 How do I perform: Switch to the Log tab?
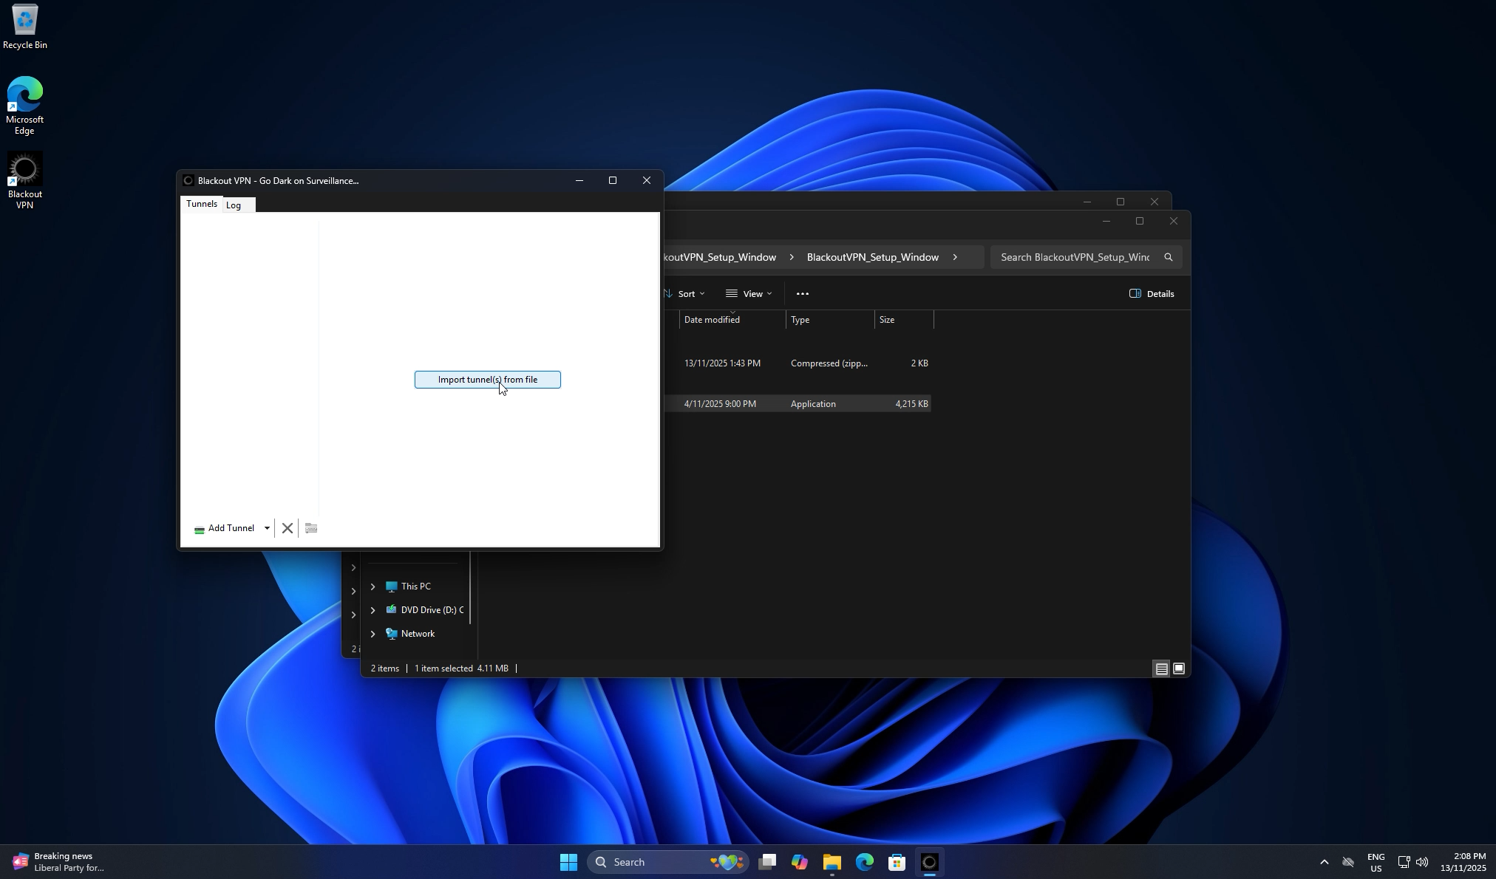point(234,205)
